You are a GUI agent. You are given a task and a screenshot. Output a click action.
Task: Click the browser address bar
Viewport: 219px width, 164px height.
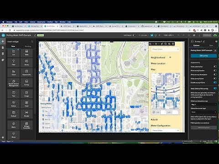tap(100, 30)
